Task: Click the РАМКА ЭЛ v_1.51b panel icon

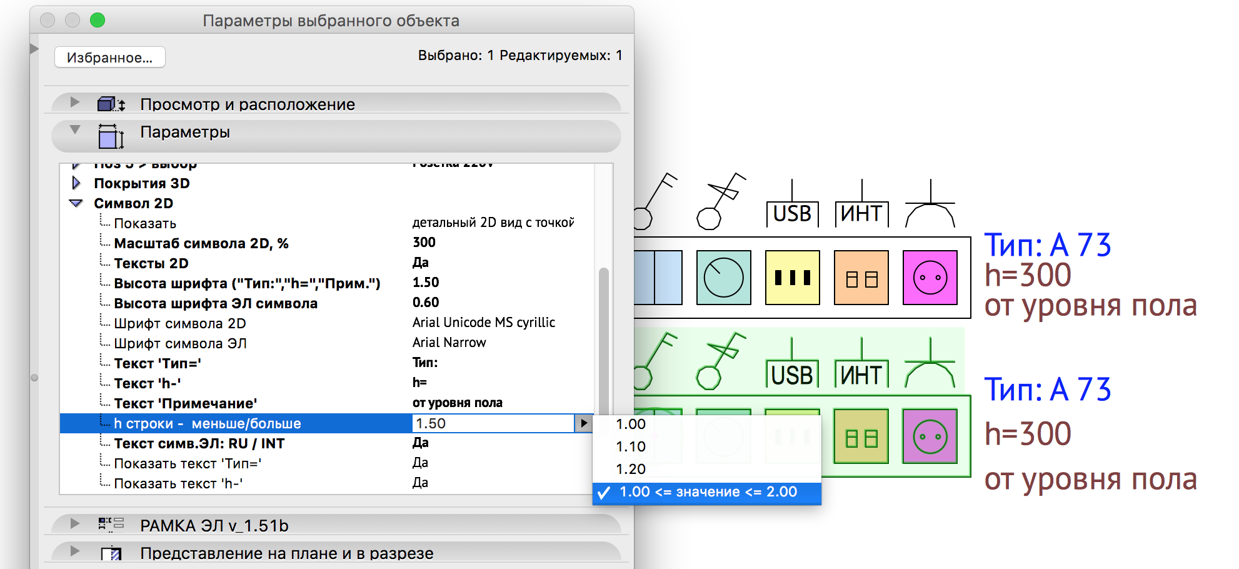Action: click(111, 525)
